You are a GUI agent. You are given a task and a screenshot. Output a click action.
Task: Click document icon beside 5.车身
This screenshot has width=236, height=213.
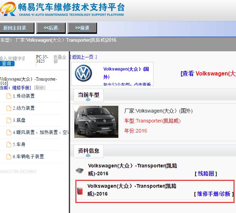pyautogui.click(x=9, y=144)
